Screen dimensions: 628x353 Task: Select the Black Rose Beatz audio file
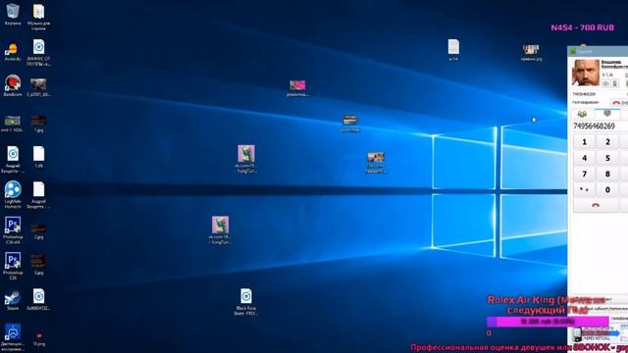tap(246, 301)
